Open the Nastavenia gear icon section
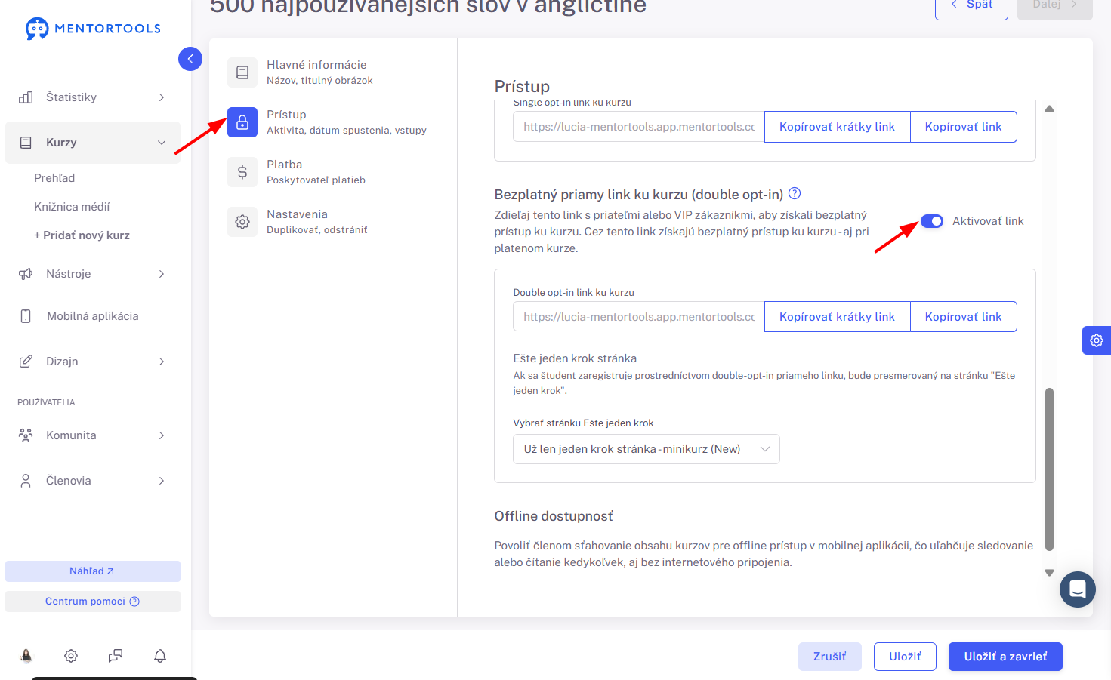 [242, 222]
